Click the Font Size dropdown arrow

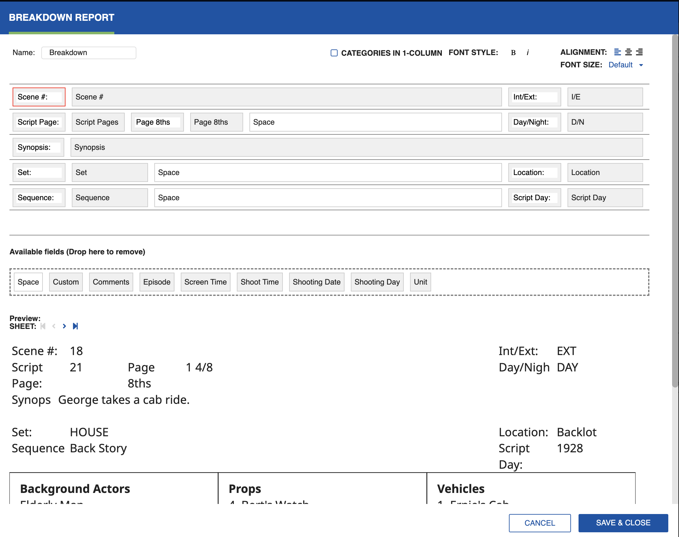(x=641, y=65)
